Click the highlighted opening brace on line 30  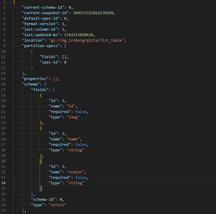click(41, 161)
